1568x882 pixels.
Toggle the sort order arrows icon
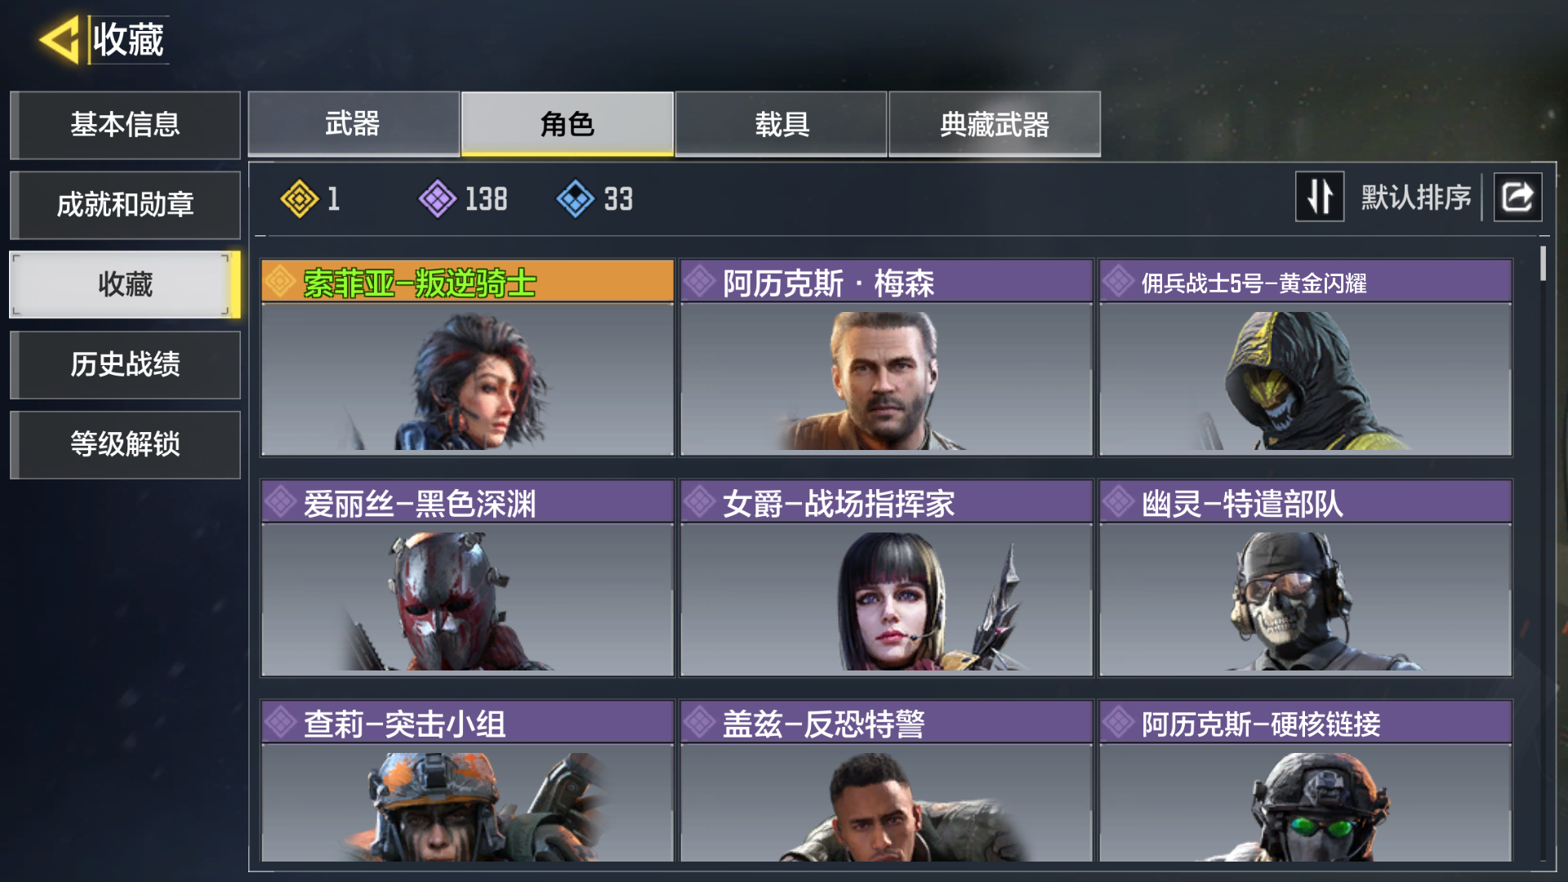pyautogui.click(x=1320, y=197)
